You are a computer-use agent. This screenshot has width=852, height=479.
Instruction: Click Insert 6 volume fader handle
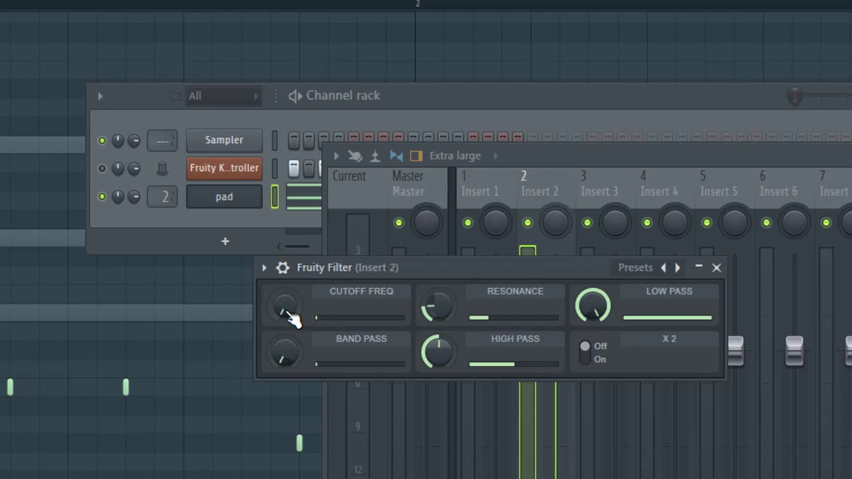tap(795, 351)
